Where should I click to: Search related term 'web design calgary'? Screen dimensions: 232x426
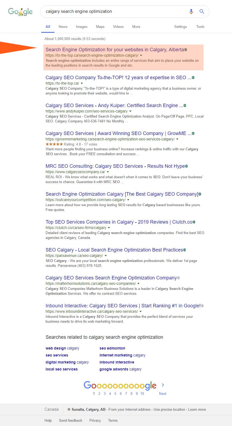(x=62, y=348)
